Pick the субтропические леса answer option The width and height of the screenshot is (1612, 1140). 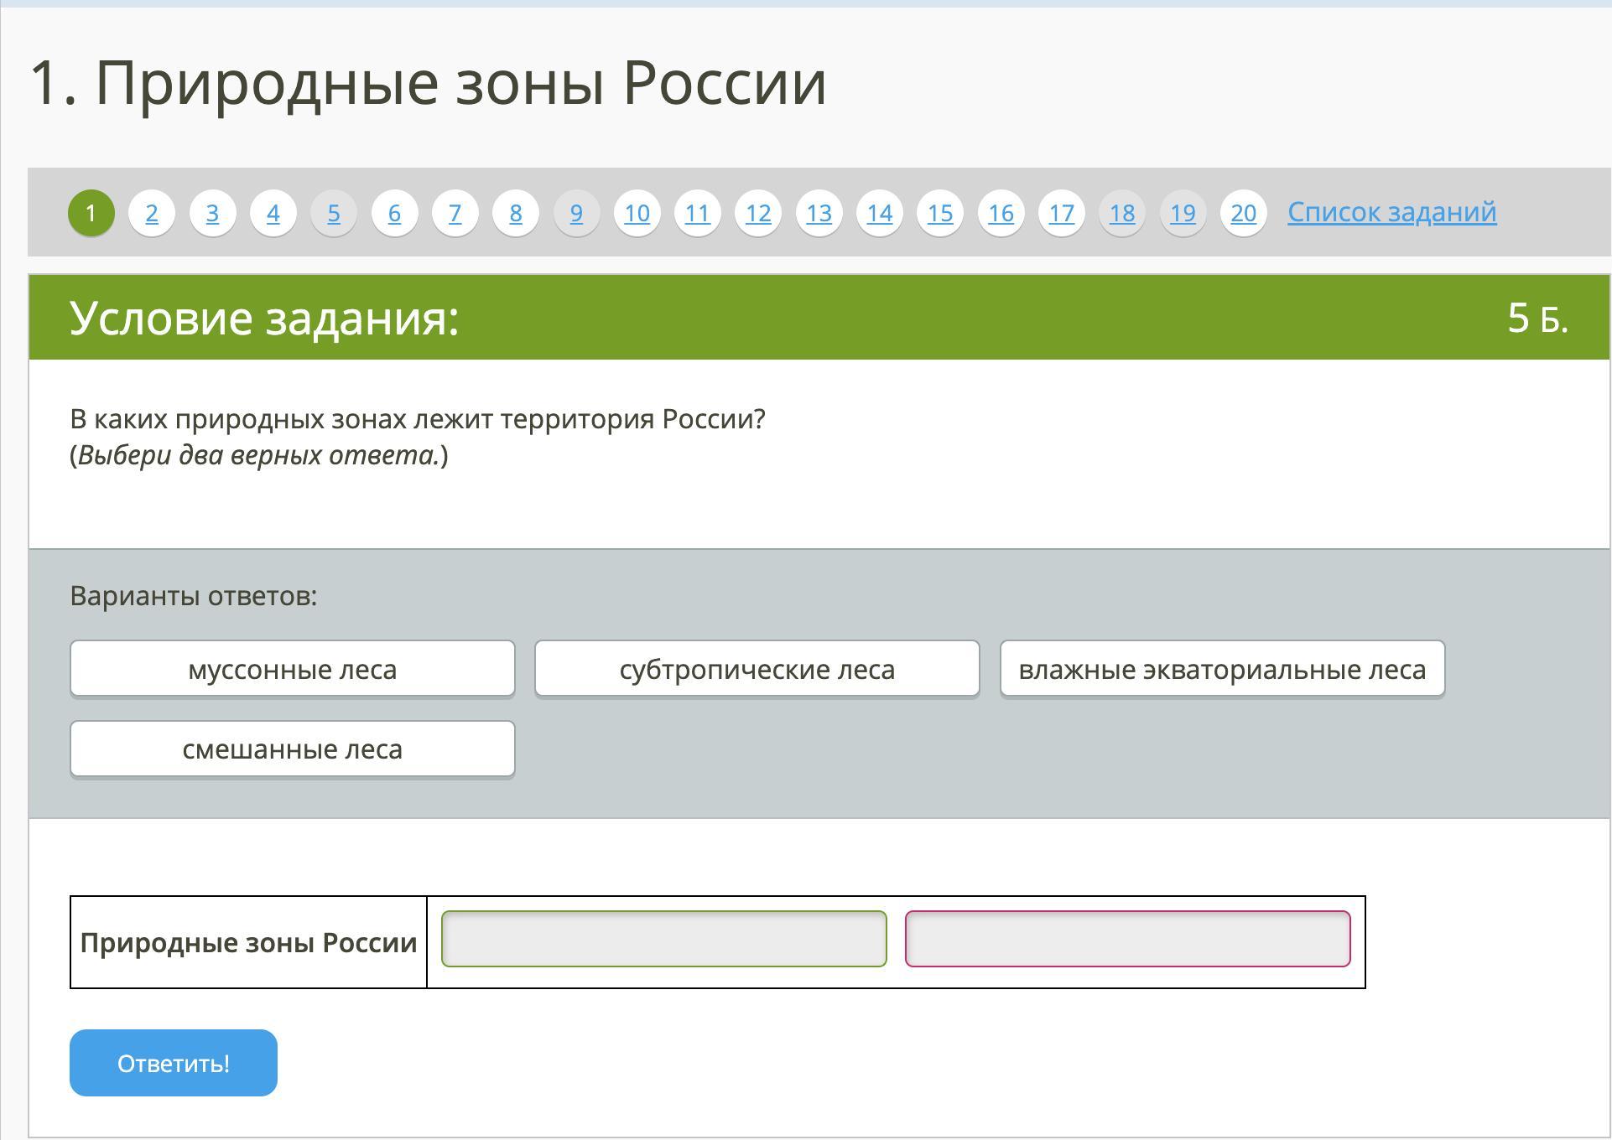(x=757, y=669)
